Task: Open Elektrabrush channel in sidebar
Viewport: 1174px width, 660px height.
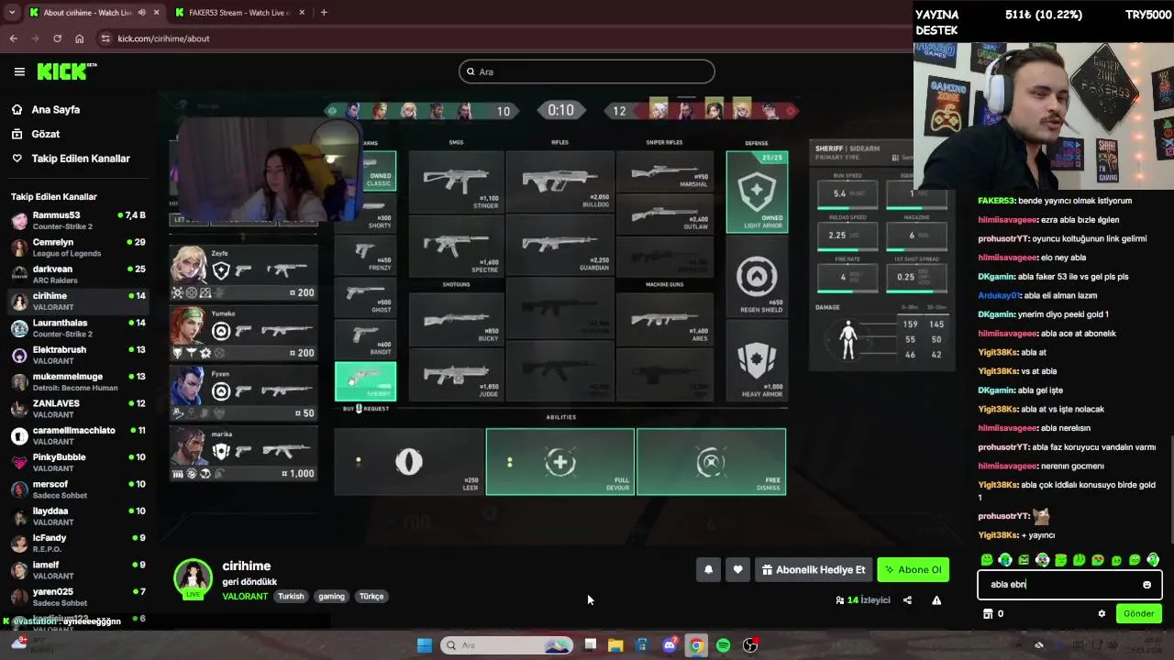Action: [x=78, y=356]
